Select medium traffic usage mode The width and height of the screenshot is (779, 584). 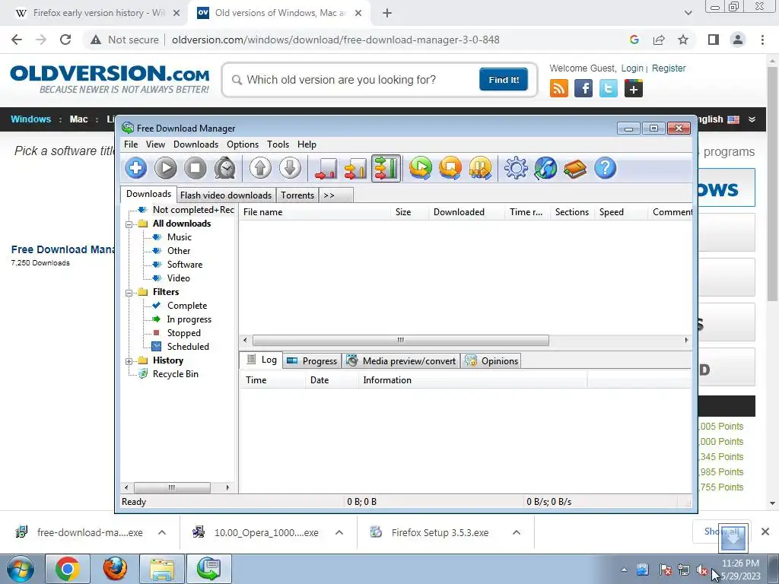pos(356,168)
